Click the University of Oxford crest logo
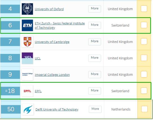 tap(27, 9)
